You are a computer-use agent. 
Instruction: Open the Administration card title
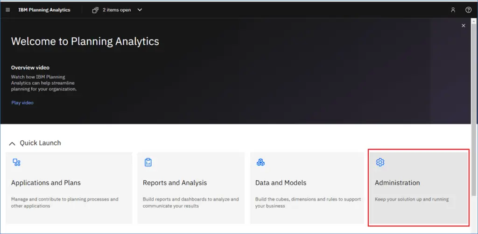[397, 183]
